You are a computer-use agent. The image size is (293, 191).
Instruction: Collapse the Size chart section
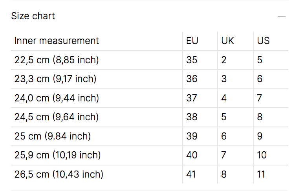point(281,16)
